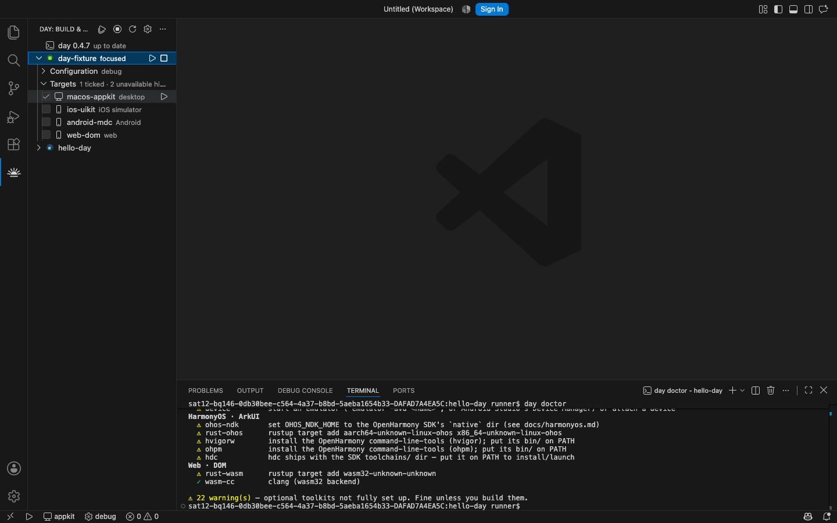837x523 pixels.
Task: Run the day-fixture project
Action: [152, 58]
